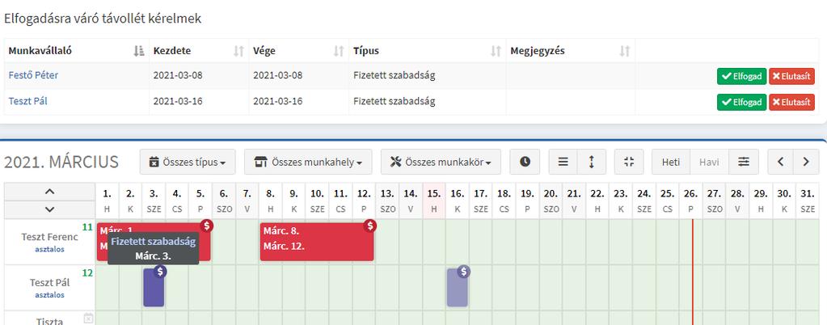The width and height of the screenshot is (827, 325).
Task: Sort table by Munkavállaló column
Action: click(77, 51)
